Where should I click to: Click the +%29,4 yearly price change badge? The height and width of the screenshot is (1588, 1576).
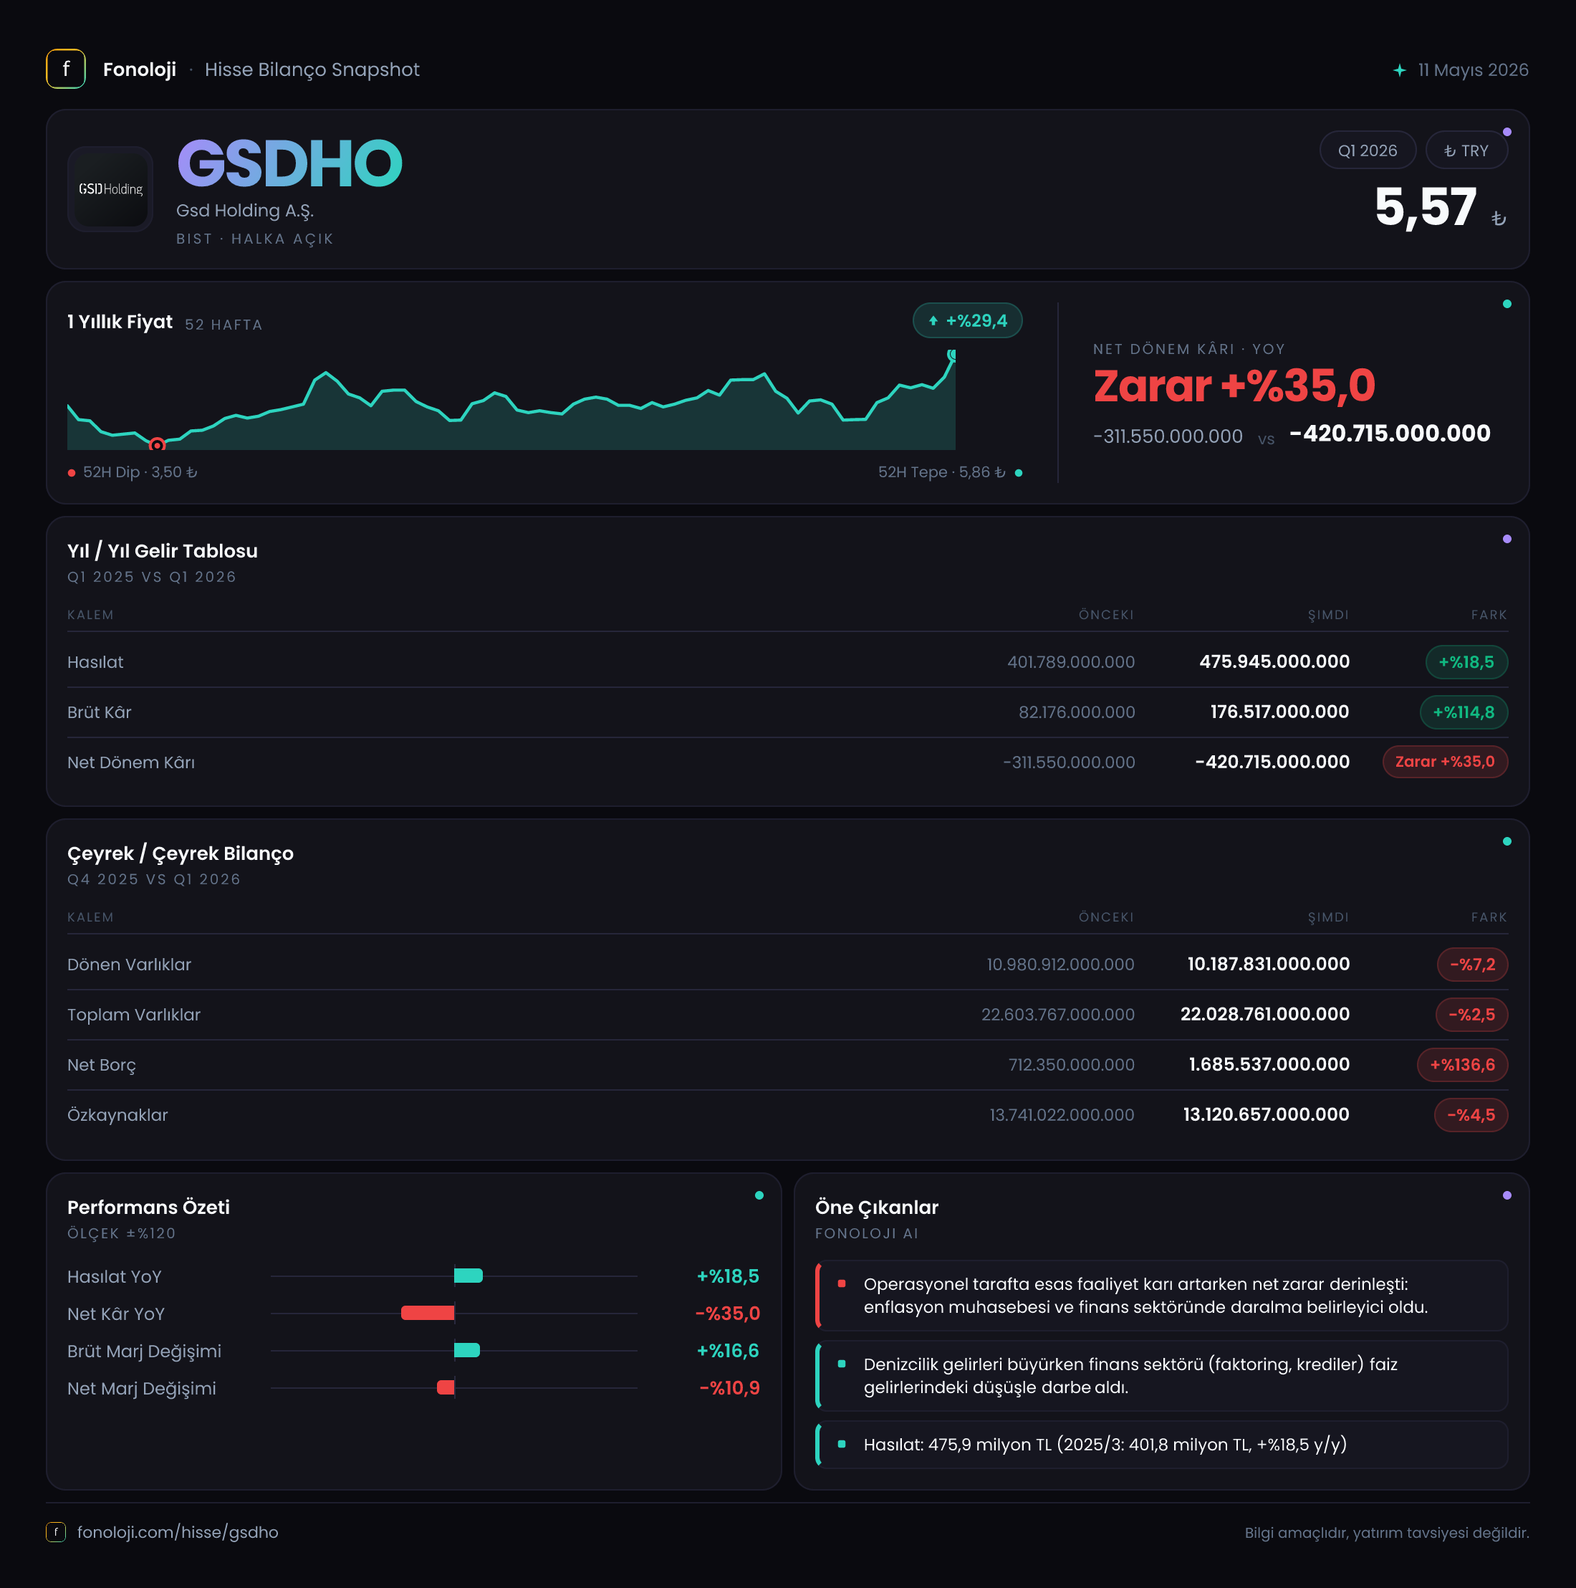tap(967, 320)
